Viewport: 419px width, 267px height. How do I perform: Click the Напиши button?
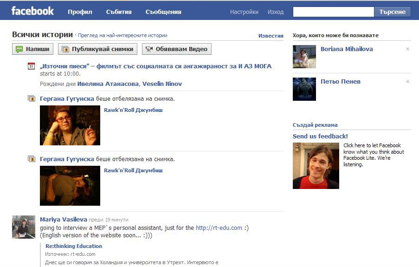32,49
